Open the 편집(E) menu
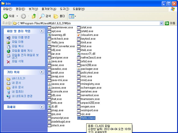This screenshot has height=133, width=178. point(20,9)
